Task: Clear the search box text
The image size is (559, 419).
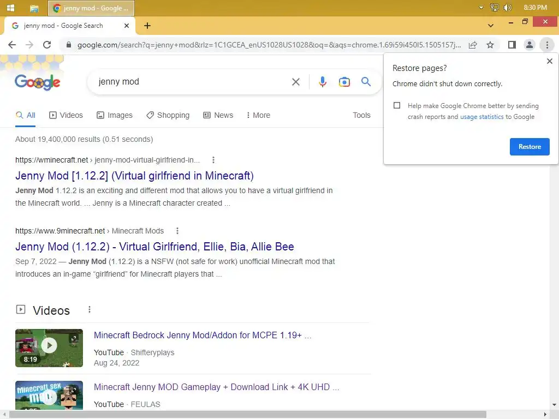Action: 295,82
